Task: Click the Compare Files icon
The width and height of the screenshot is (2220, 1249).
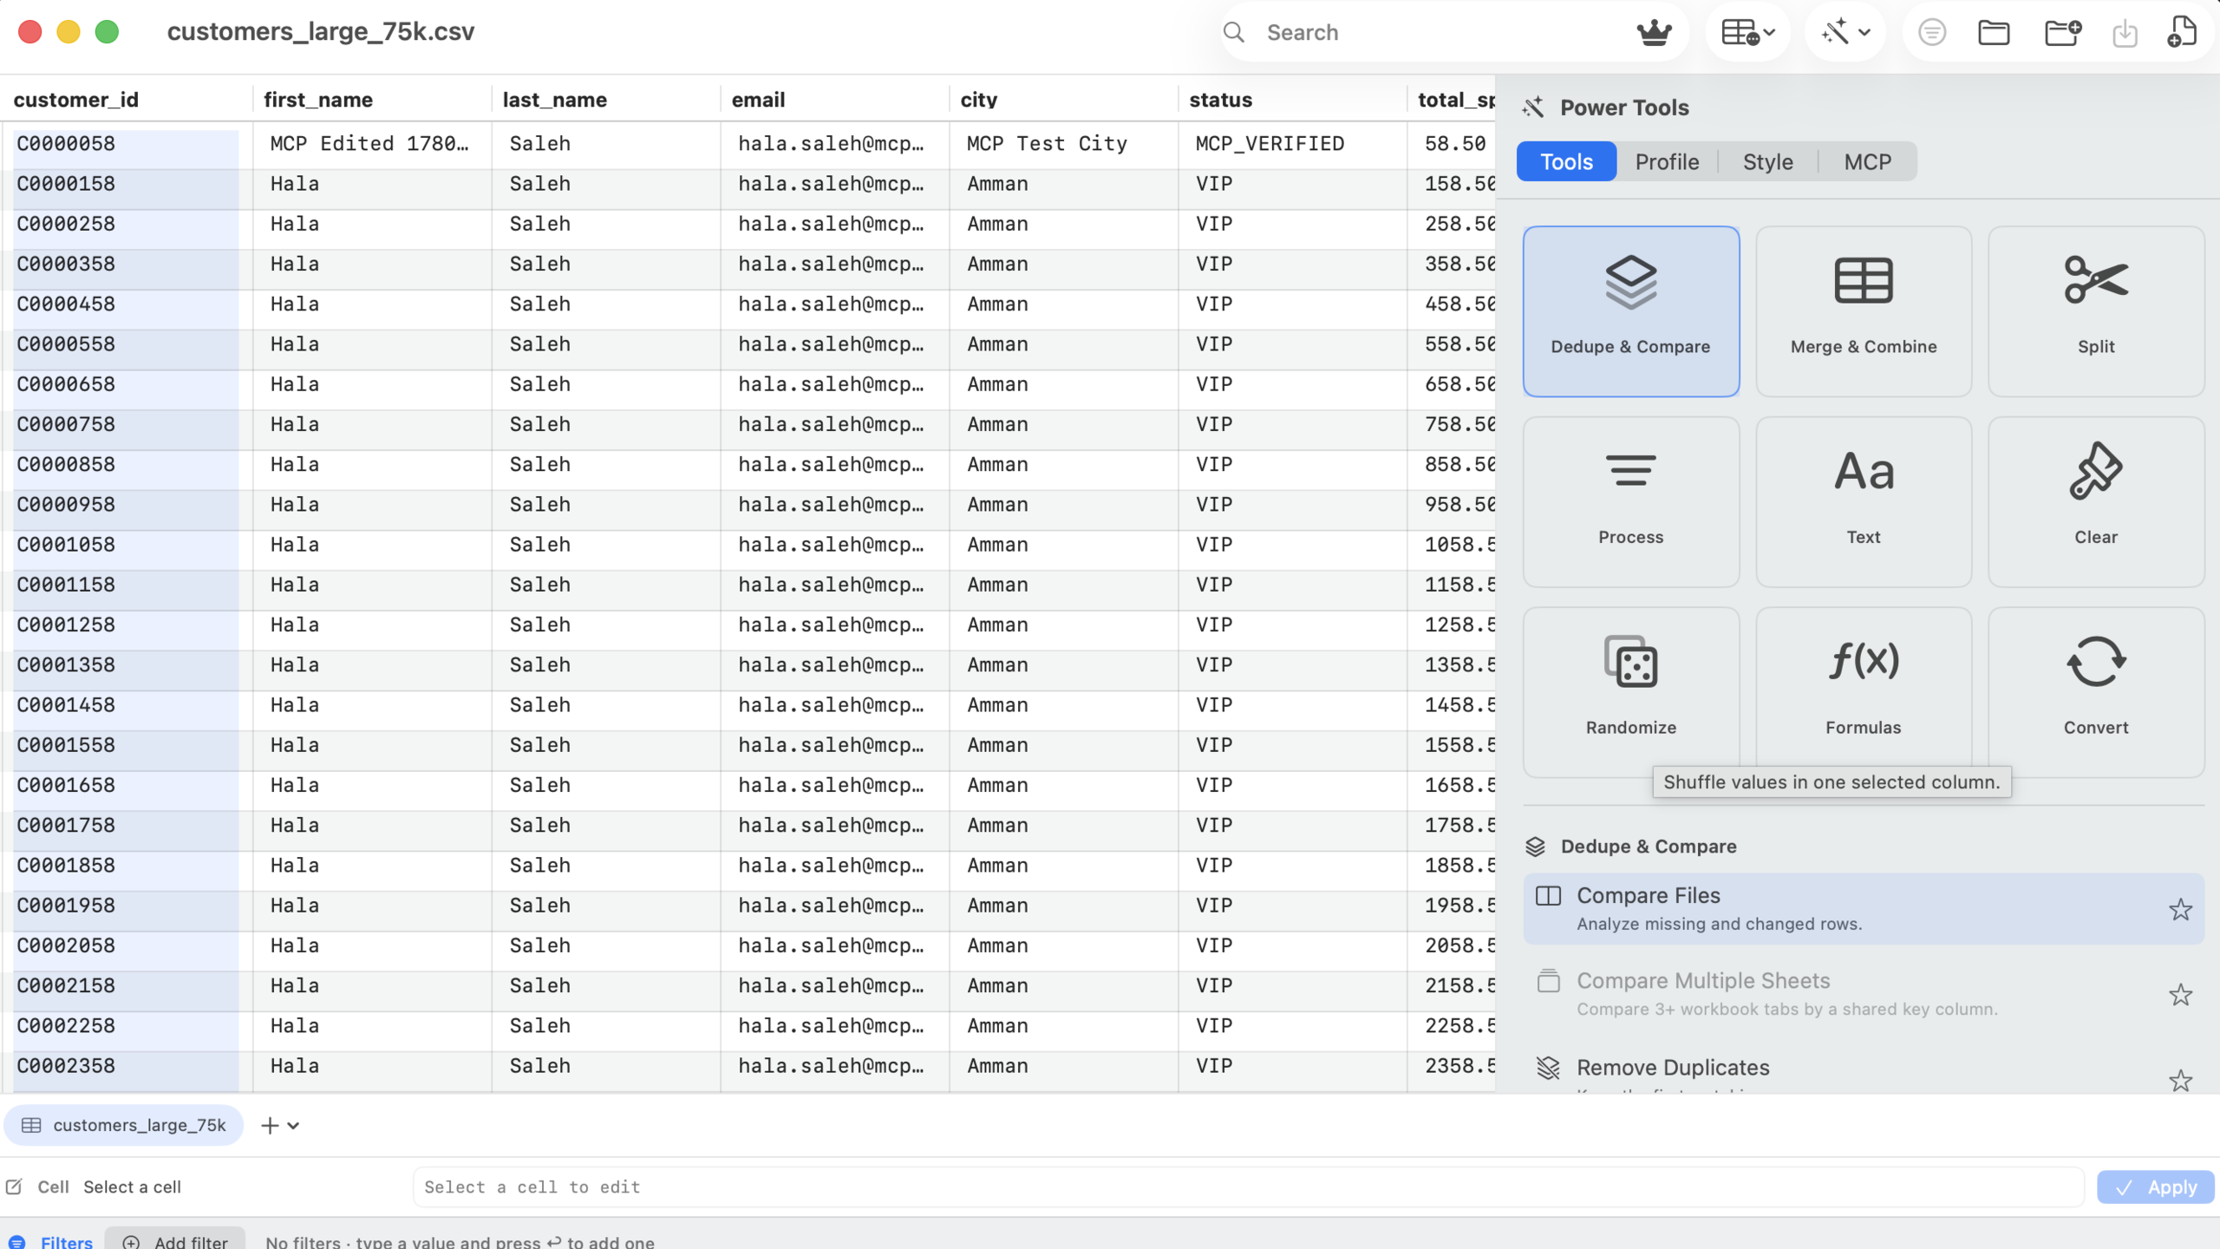Action: click(x=1548, y=896)
